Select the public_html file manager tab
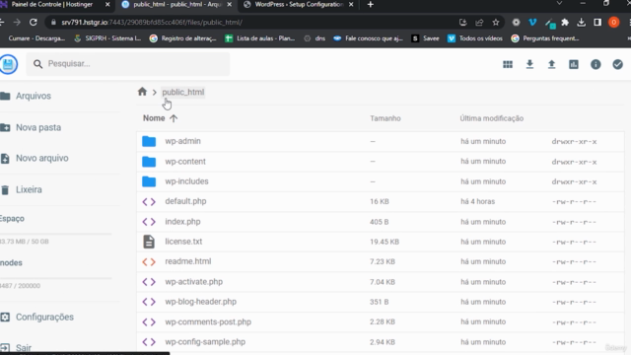631x355 pixels. tap(177, 4)
